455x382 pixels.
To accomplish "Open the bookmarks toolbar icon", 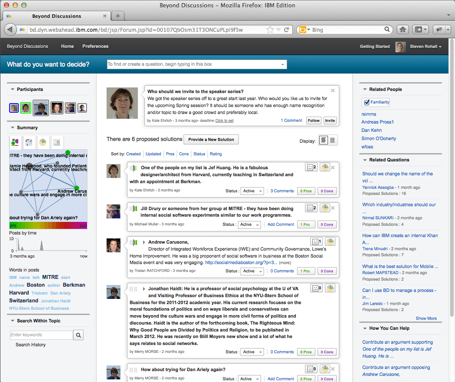I will pos(421,30).
